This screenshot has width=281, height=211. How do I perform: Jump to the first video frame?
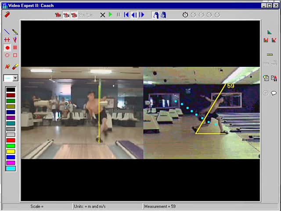click(x=126, y=15)
